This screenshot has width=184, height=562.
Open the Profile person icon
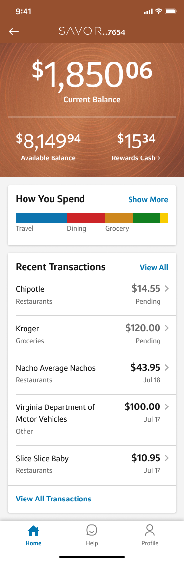click(150, 530)
